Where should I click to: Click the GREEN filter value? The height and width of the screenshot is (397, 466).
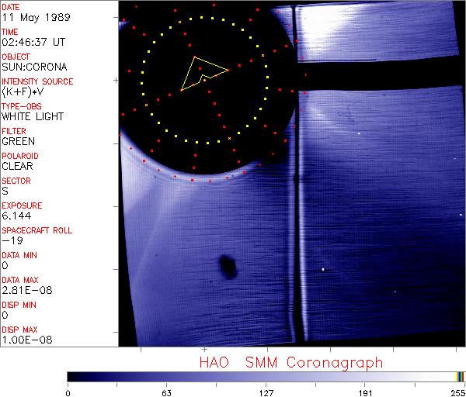(x=18, y=142)
